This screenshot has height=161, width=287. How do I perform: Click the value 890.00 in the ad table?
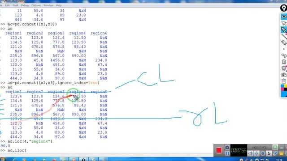[78, 114]
